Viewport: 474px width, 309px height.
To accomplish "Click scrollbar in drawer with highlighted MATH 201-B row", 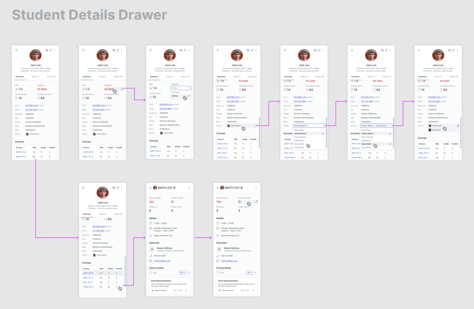I will (125, 269).
